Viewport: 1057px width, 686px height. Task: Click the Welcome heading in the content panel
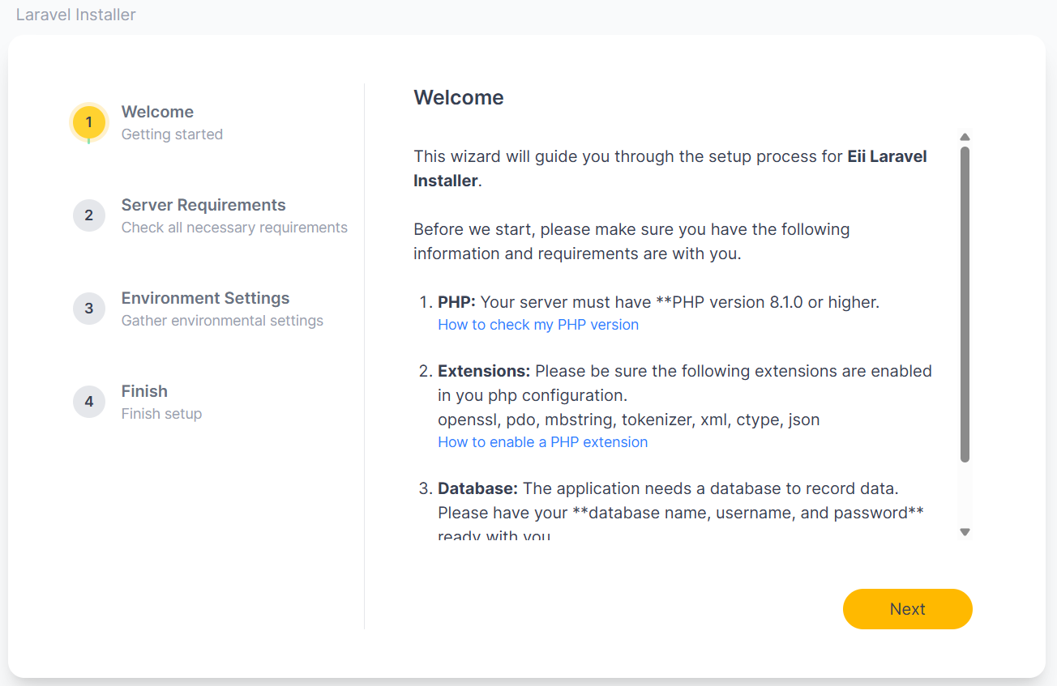pos(459,98)
